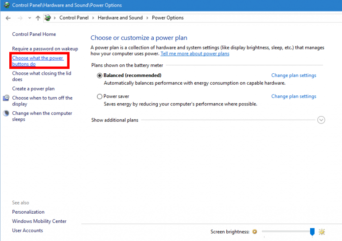Select the Power saver radio button
Screen dimensions: 342x241
tap(100, 96)
